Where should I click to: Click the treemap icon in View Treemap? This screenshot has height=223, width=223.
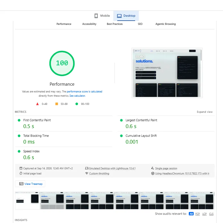coord(21,184)
